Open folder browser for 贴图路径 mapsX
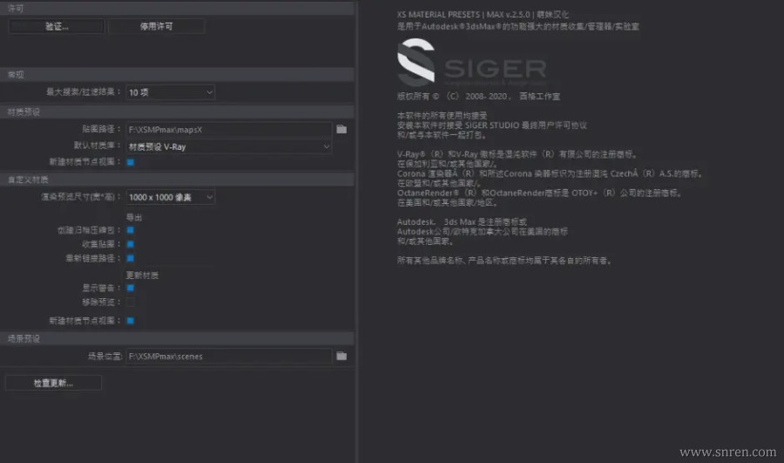The image size is (784, 463). [x=341, y=130]
